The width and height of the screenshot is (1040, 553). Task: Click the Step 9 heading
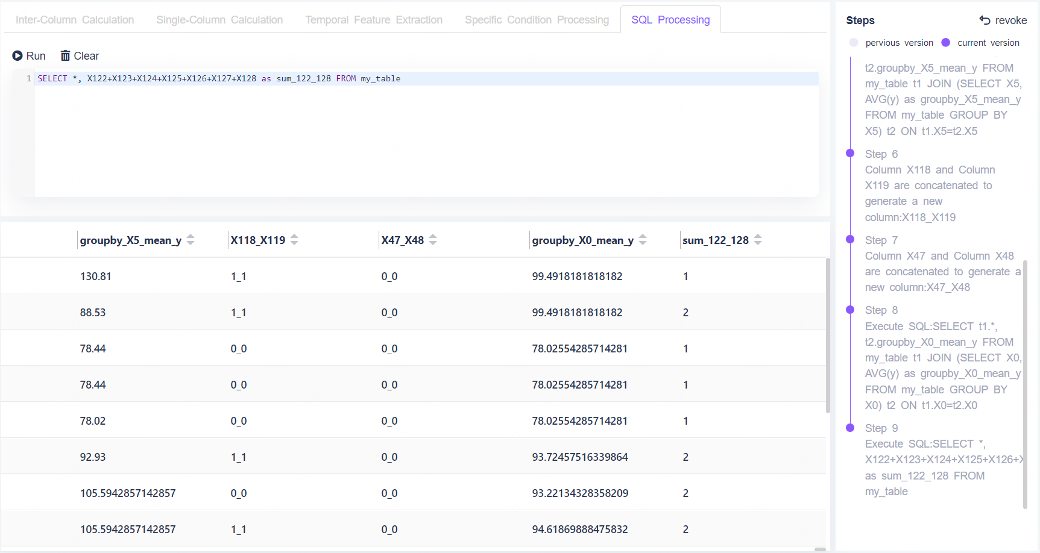[x=881, y=428]
